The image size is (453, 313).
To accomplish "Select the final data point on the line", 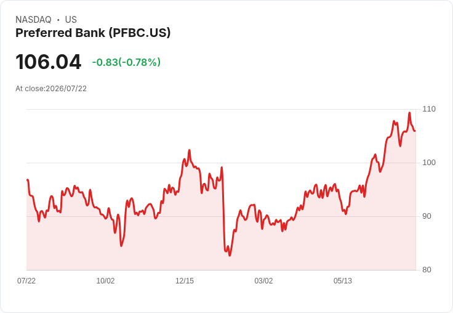I will pyautogui.click(x=415, y=131).
